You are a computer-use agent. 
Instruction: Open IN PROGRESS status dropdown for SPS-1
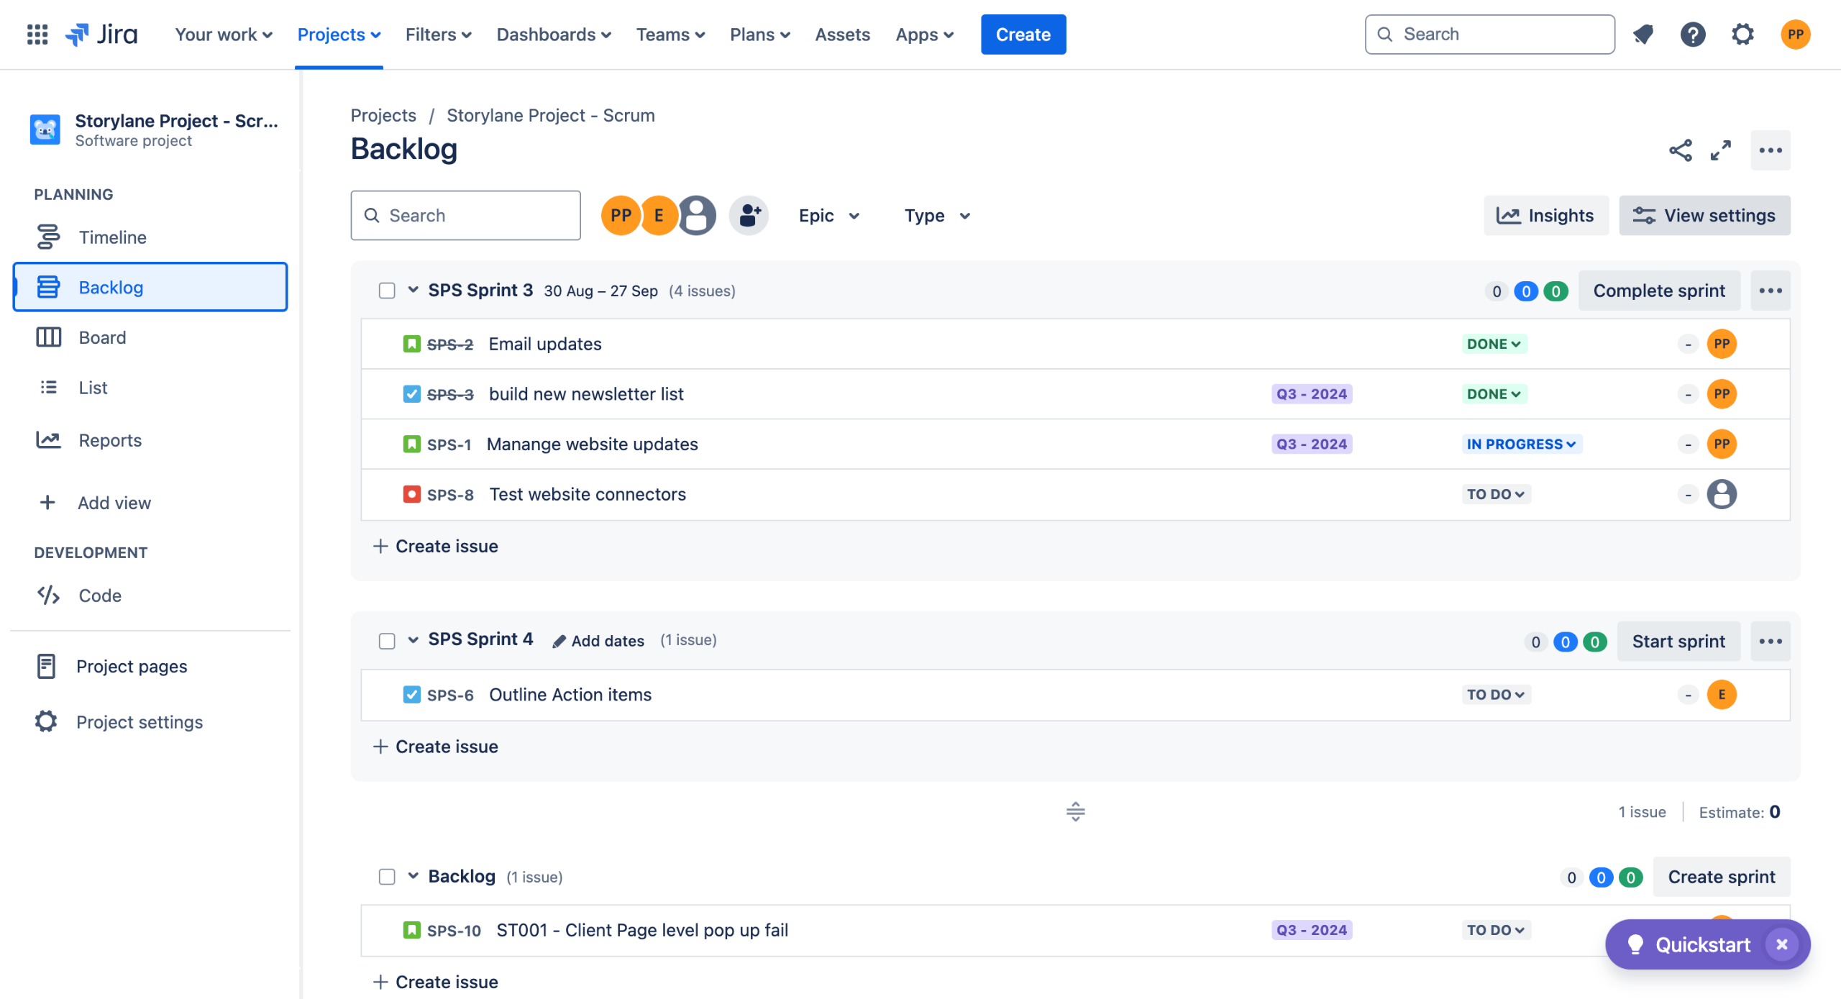pyautogui.click(x=1521, y=444)
